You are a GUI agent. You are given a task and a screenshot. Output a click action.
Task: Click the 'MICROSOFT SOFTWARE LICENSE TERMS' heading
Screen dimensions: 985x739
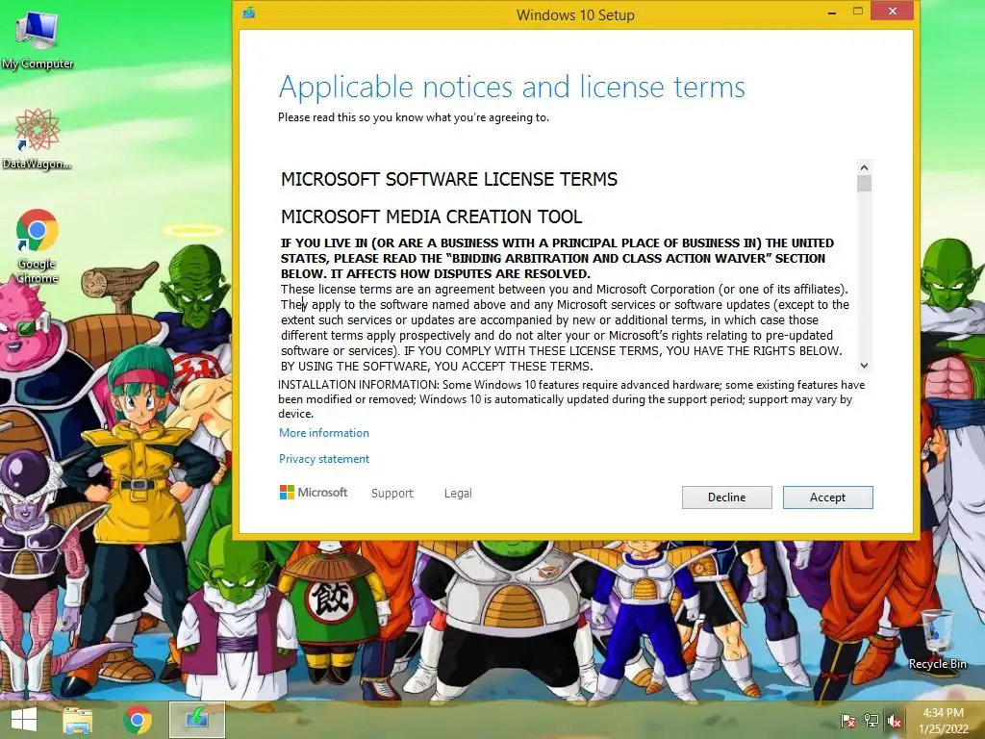coord(449,180)
